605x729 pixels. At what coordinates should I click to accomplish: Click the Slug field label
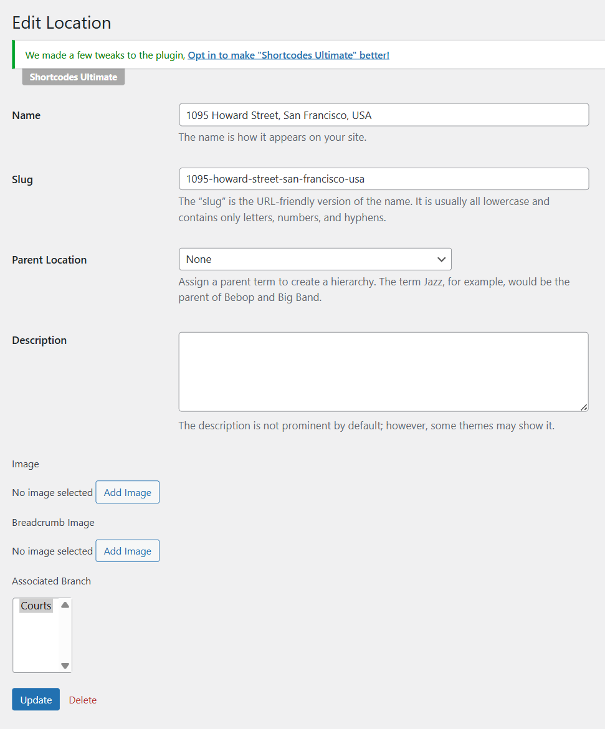click(22, 179)
